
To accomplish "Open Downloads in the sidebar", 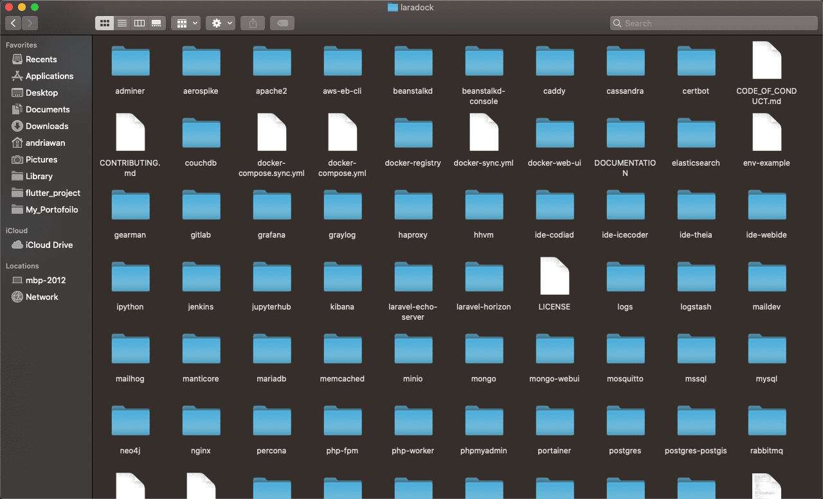I will tap(46, 126).
